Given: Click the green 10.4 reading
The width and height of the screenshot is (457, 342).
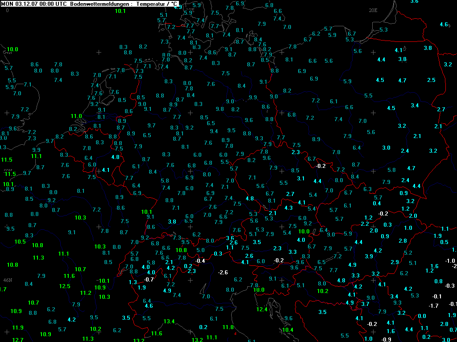Looking at the screenshot, I should [x=288, y=330].
